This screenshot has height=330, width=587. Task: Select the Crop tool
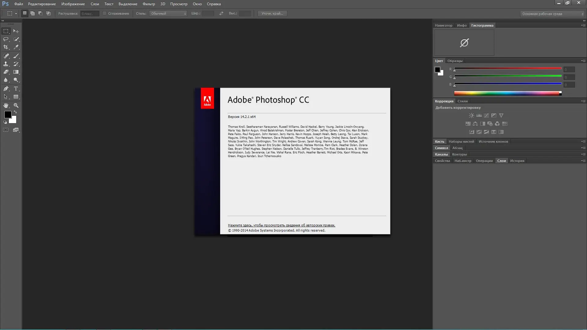click(x=6, y=47)
